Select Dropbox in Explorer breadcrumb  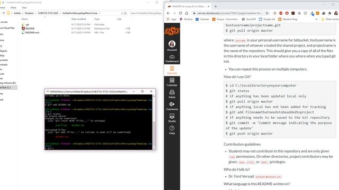(x=29, y=13)
